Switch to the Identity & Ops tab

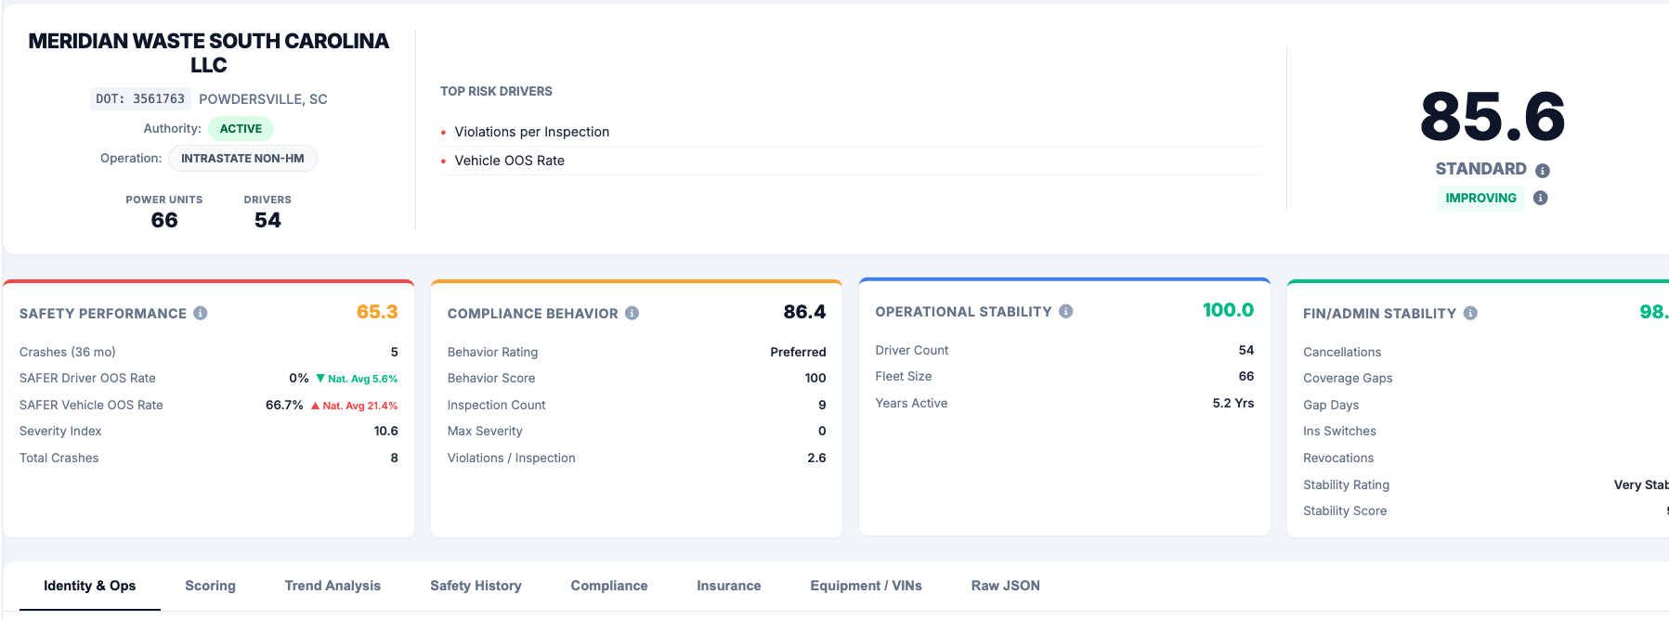(90, 586)
